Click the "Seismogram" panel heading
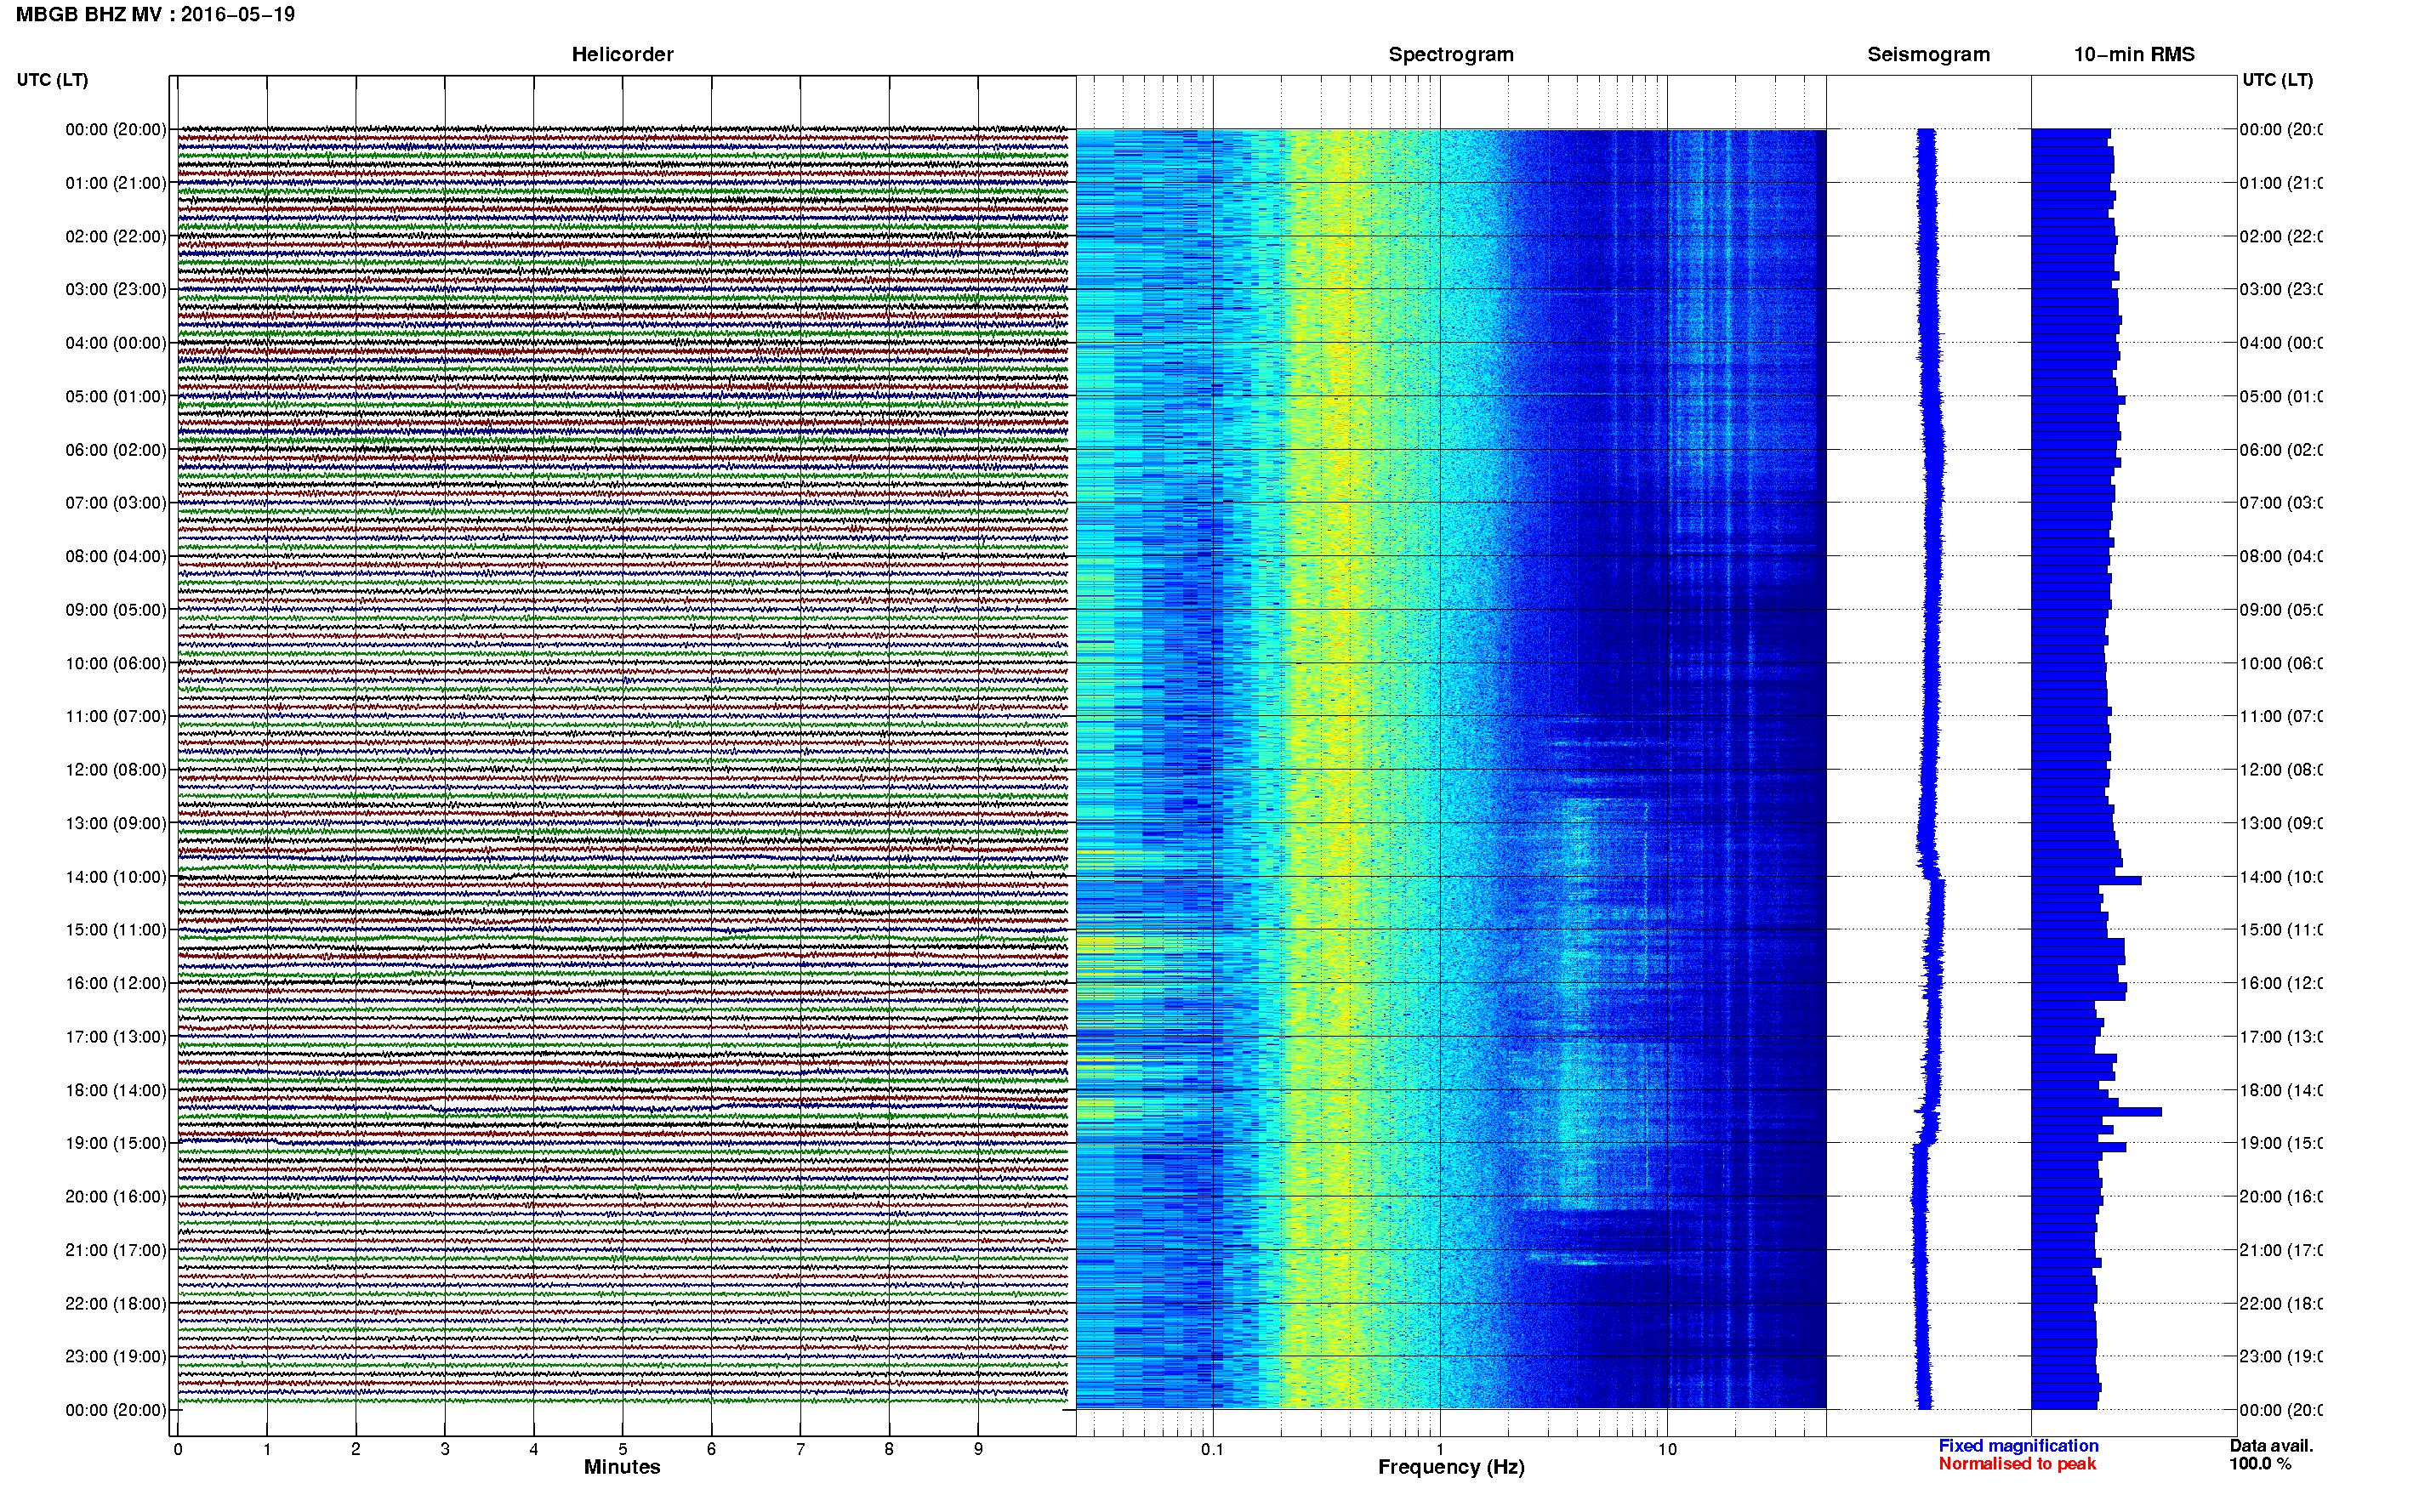 point(1928,55)
